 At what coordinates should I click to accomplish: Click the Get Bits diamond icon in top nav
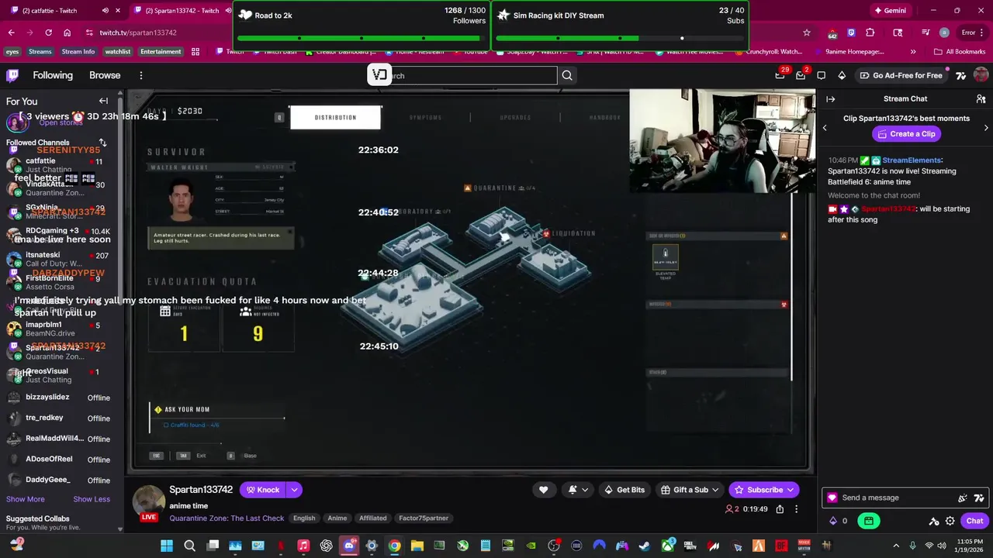(842, 75)
